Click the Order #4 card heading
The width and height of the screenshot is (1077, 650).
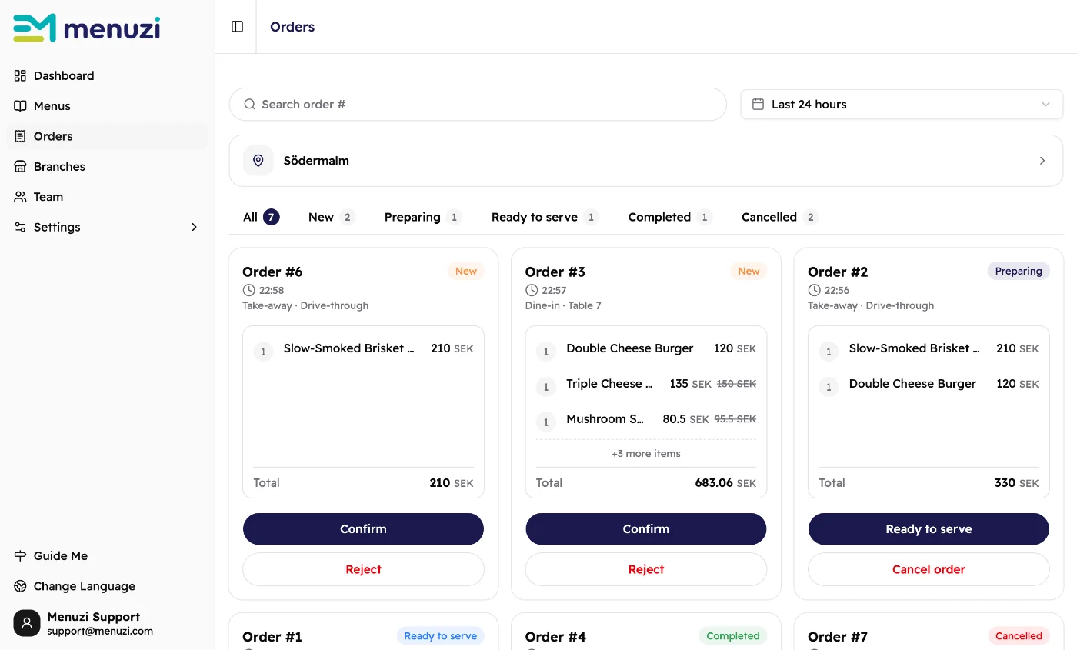click(x=555, y=637)
